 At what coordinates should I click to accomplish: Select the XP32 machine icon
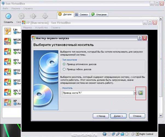pos(7,72)
